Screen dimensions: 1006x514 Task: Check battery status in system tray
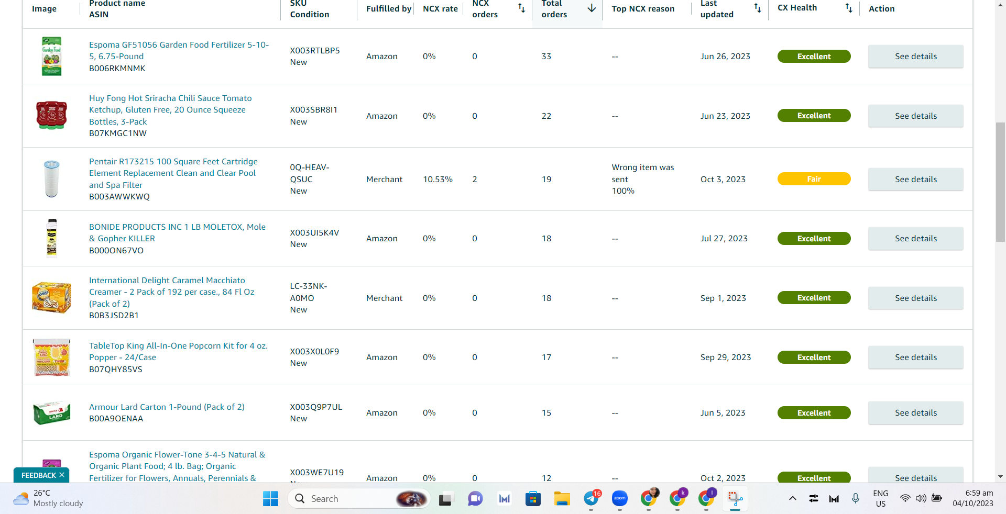[x=937, y=498]
